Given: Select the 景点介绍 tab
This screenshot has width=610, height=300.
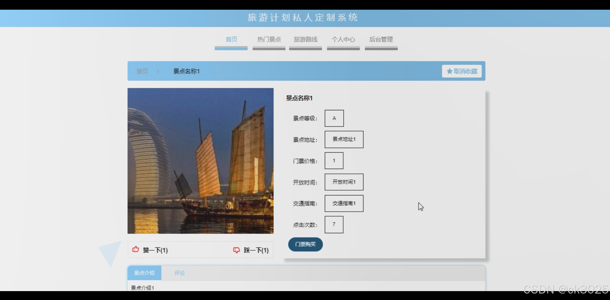Looking at the screenshot, I should [144, 273].
